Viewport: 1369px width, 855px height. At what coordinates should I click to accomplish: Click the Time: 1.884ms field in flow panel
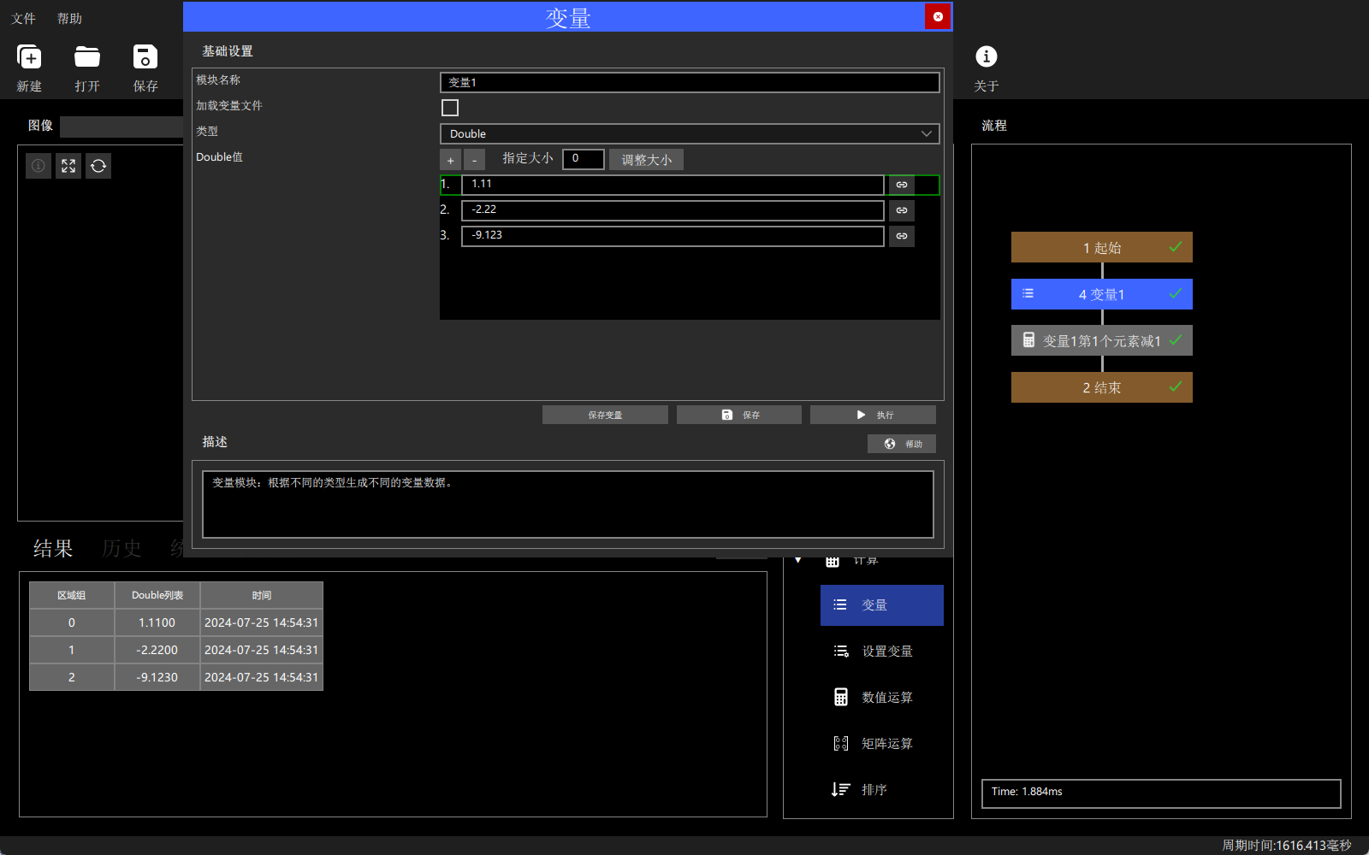click(x=1161, y=793)
